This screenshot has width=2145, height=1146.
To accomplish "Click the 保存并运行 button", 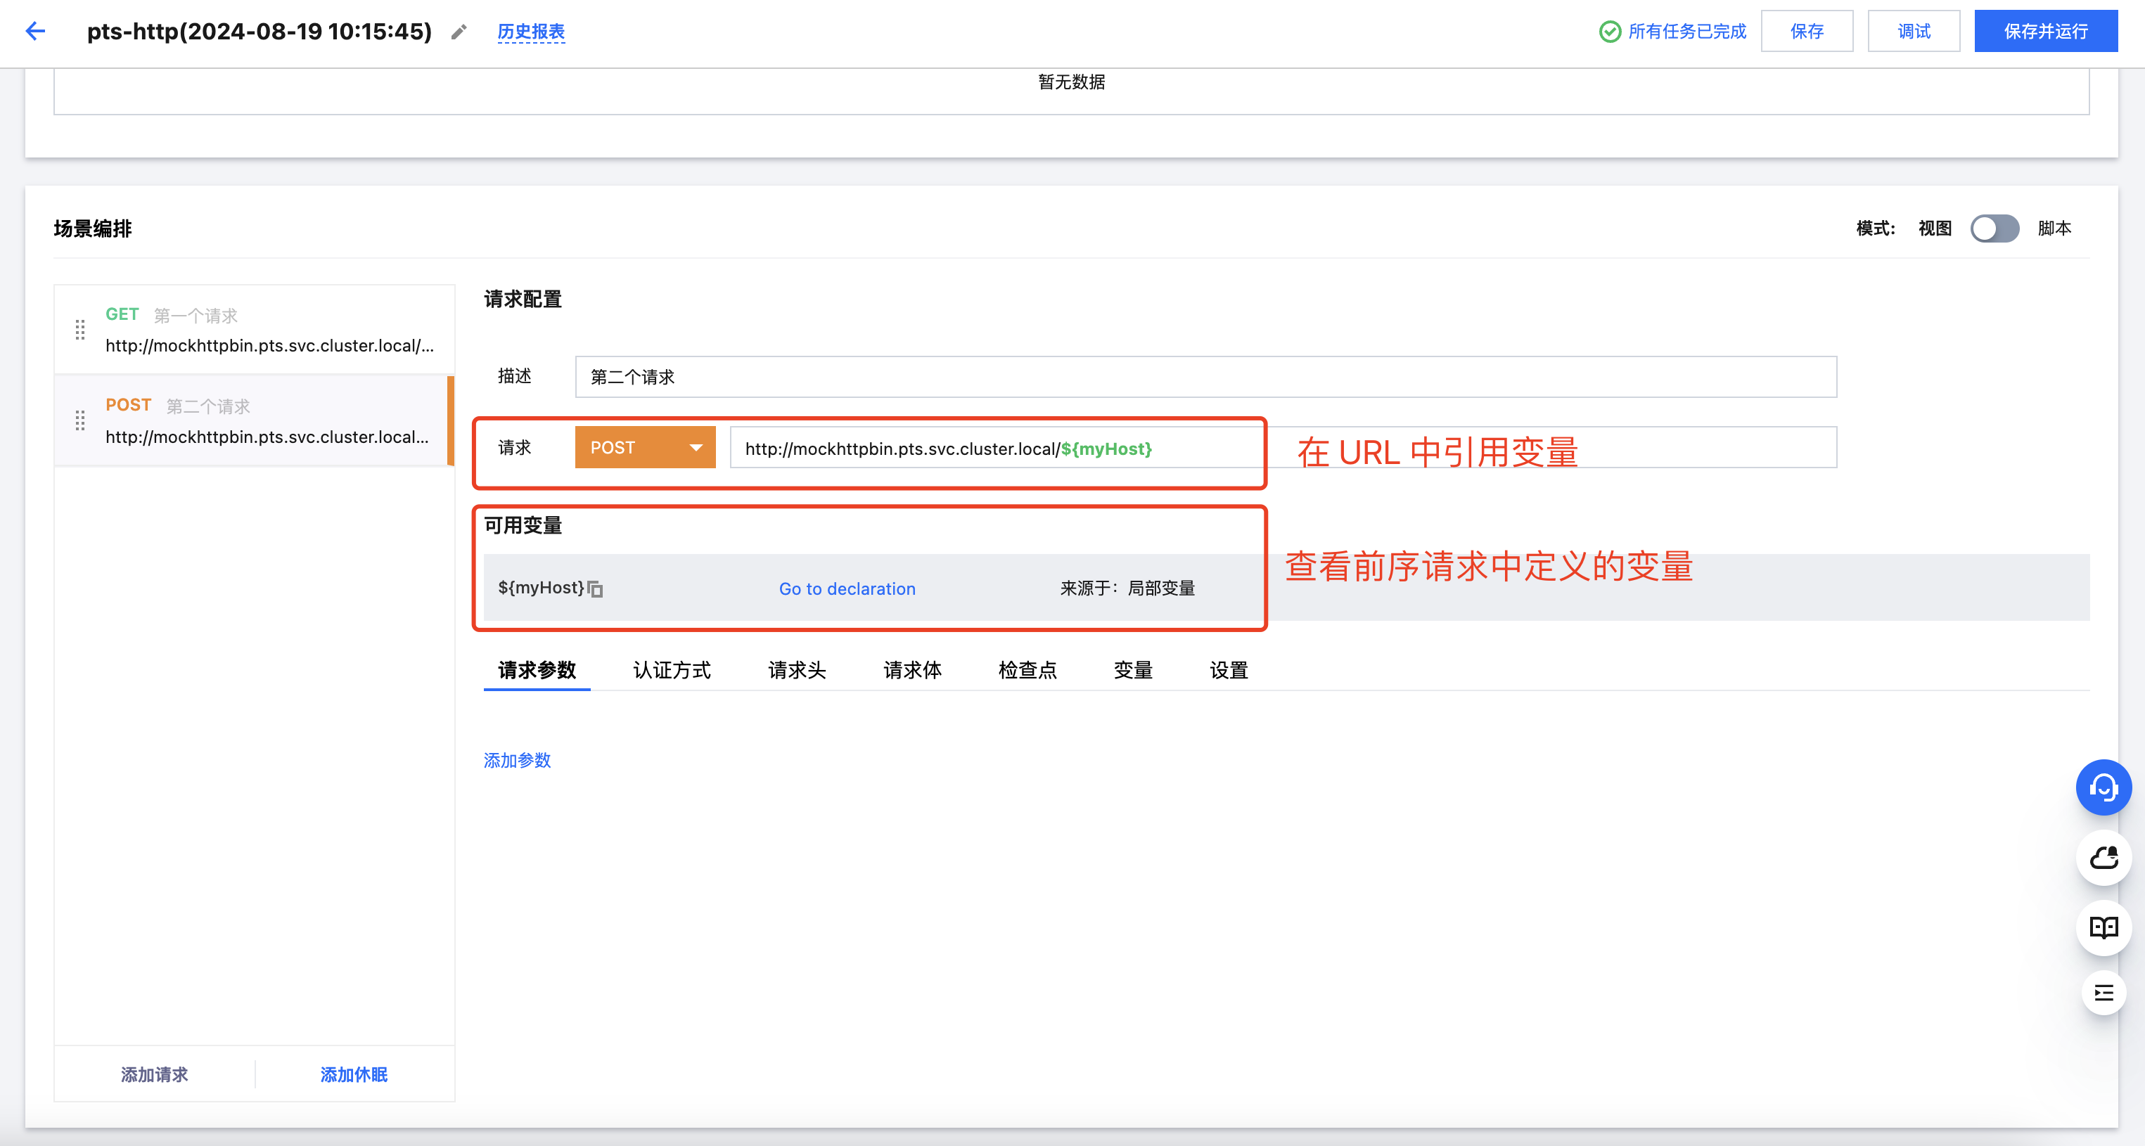I will [x=2045, y=32].
